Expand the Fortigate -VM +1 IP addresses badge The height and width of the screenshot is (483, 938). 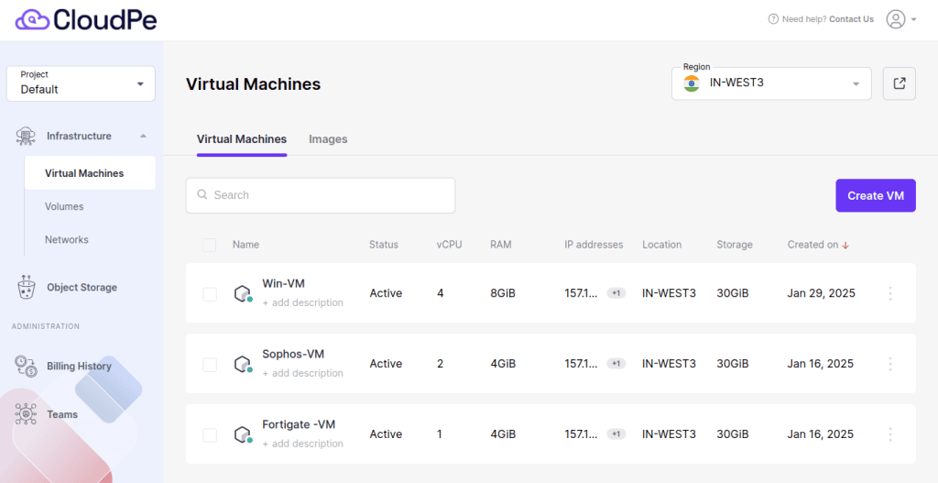pyautogui.click(x=616, y=434)
